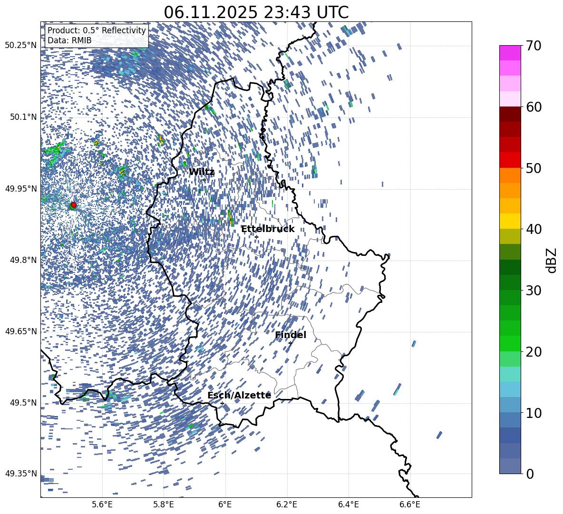Click the 6.4°E longitude label
Viewport: 563px width, 514px height.
pos(348,505)
